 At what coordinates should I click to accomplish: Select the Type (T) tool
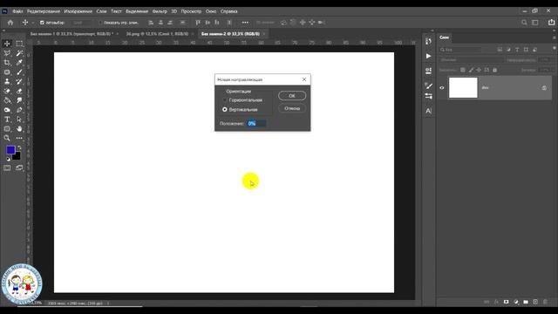pyautogui.click(x=7, y=119)
